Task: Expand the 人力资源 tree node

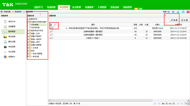Action: click(28, 48)
